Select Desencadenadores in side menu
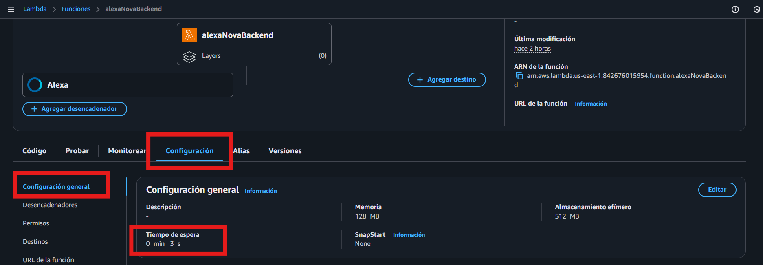 [x=50, y=205]
